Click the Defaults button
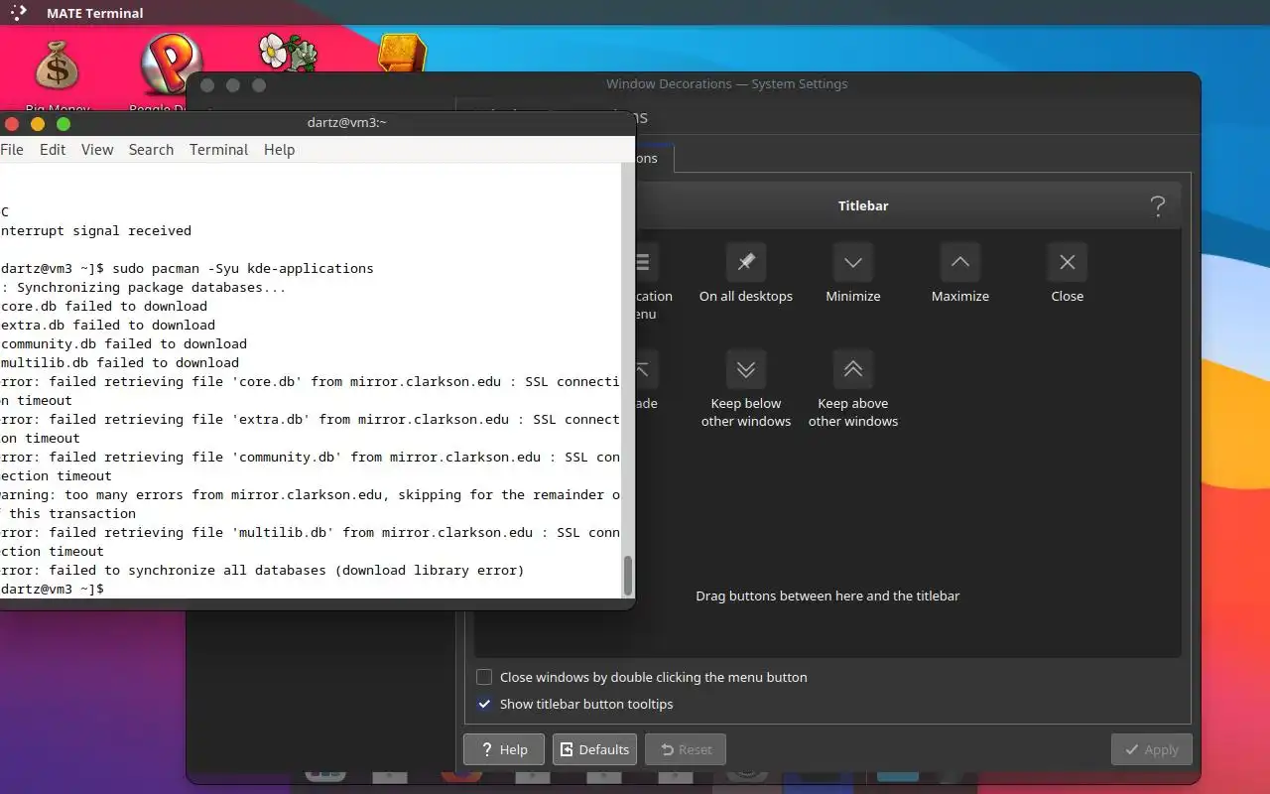 coord(594,749)
